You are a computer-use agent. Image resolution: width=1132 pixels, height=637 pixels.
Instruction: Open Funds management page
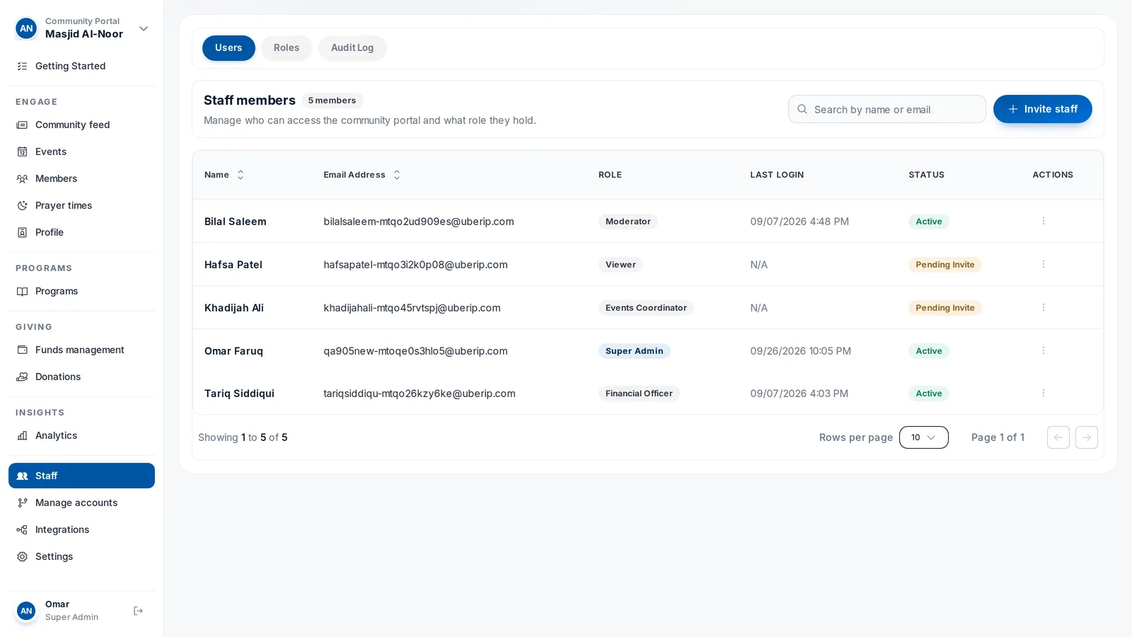point(81,350)
